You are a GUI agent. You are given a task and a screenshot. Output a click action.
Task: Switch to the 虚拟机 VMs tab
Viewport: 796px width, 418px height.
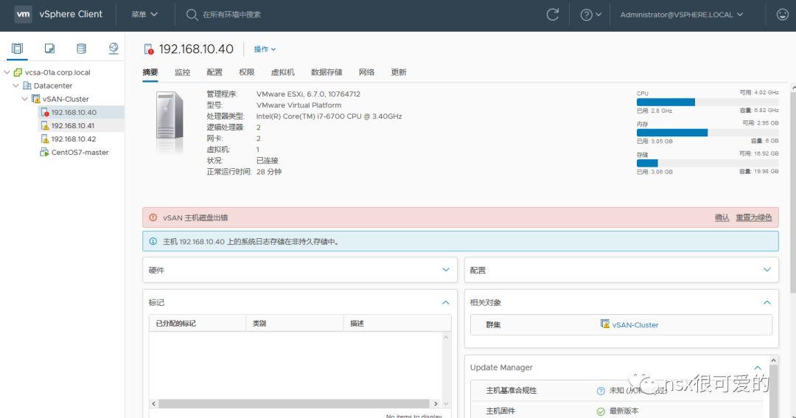283,72
